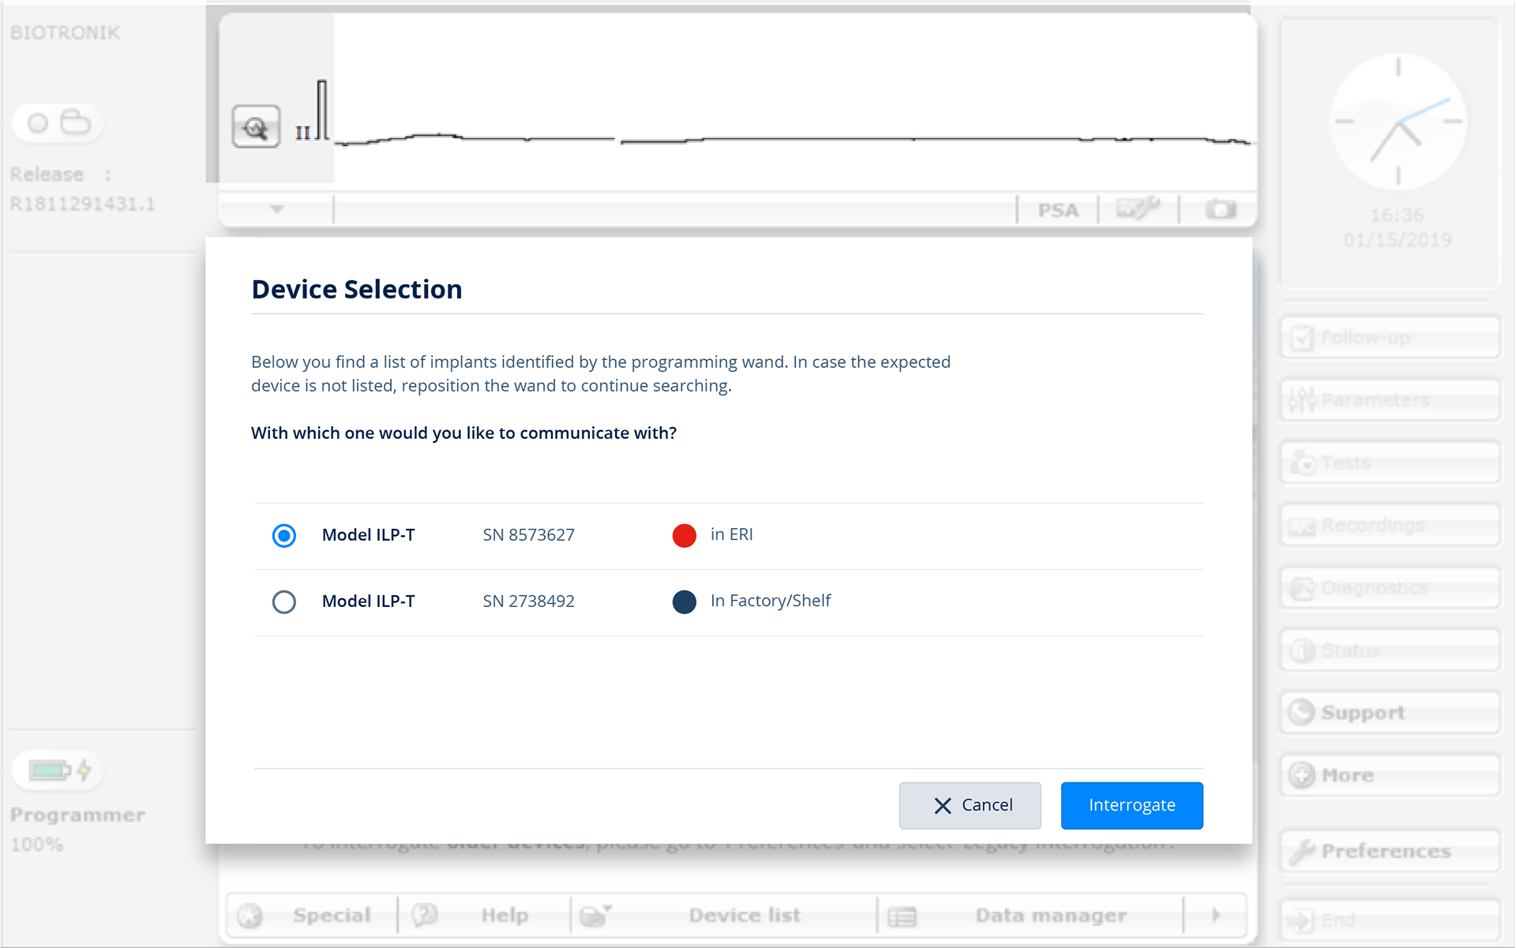Viewport: 1516px width, 948px height.
Task: Click the ECG settings wrench icon
Action: (1138, 208)
